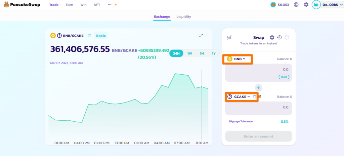Switch to the Liquidity tab
Screen dimensions: 344x156
[184, 16]
